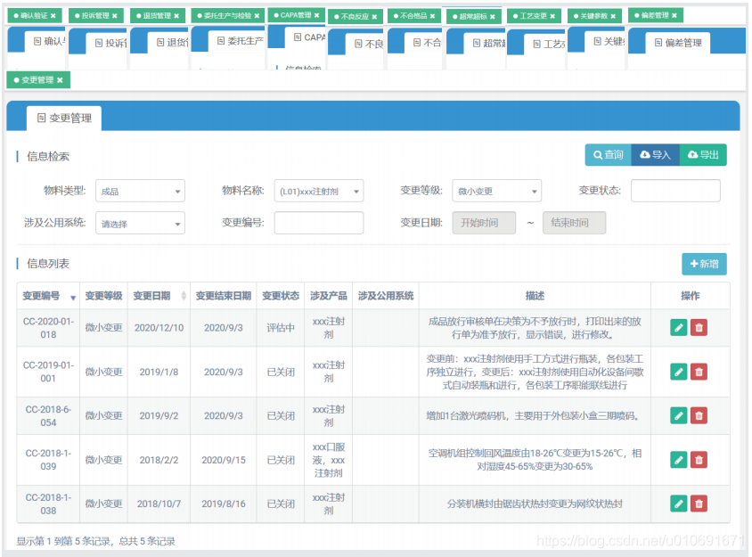Select the 增加1台激光喷码机 description cell
752x557 pixels.
pyautogui.click(x=534, y=415)
